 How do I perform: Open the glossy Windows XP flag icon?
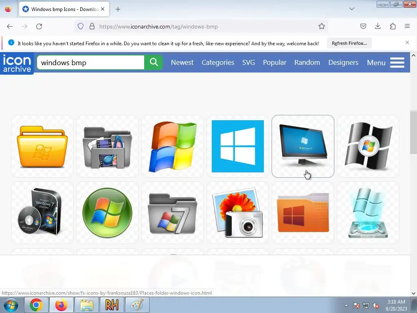[x=173, y=146]
